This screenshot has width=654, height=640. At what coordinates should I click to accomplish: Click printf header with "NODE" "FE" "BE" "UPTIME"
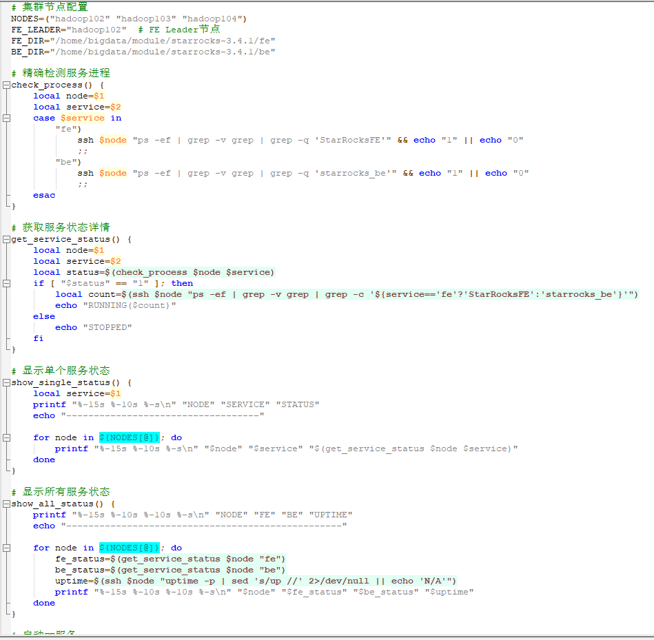[193, 515]
